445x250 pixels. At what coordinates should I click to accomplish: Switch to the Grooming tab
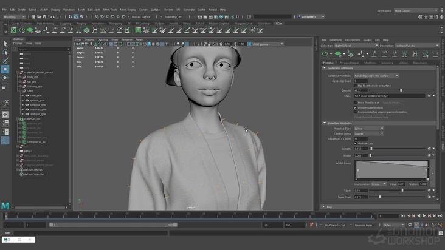pyautogui.click(x=387, y=62)
